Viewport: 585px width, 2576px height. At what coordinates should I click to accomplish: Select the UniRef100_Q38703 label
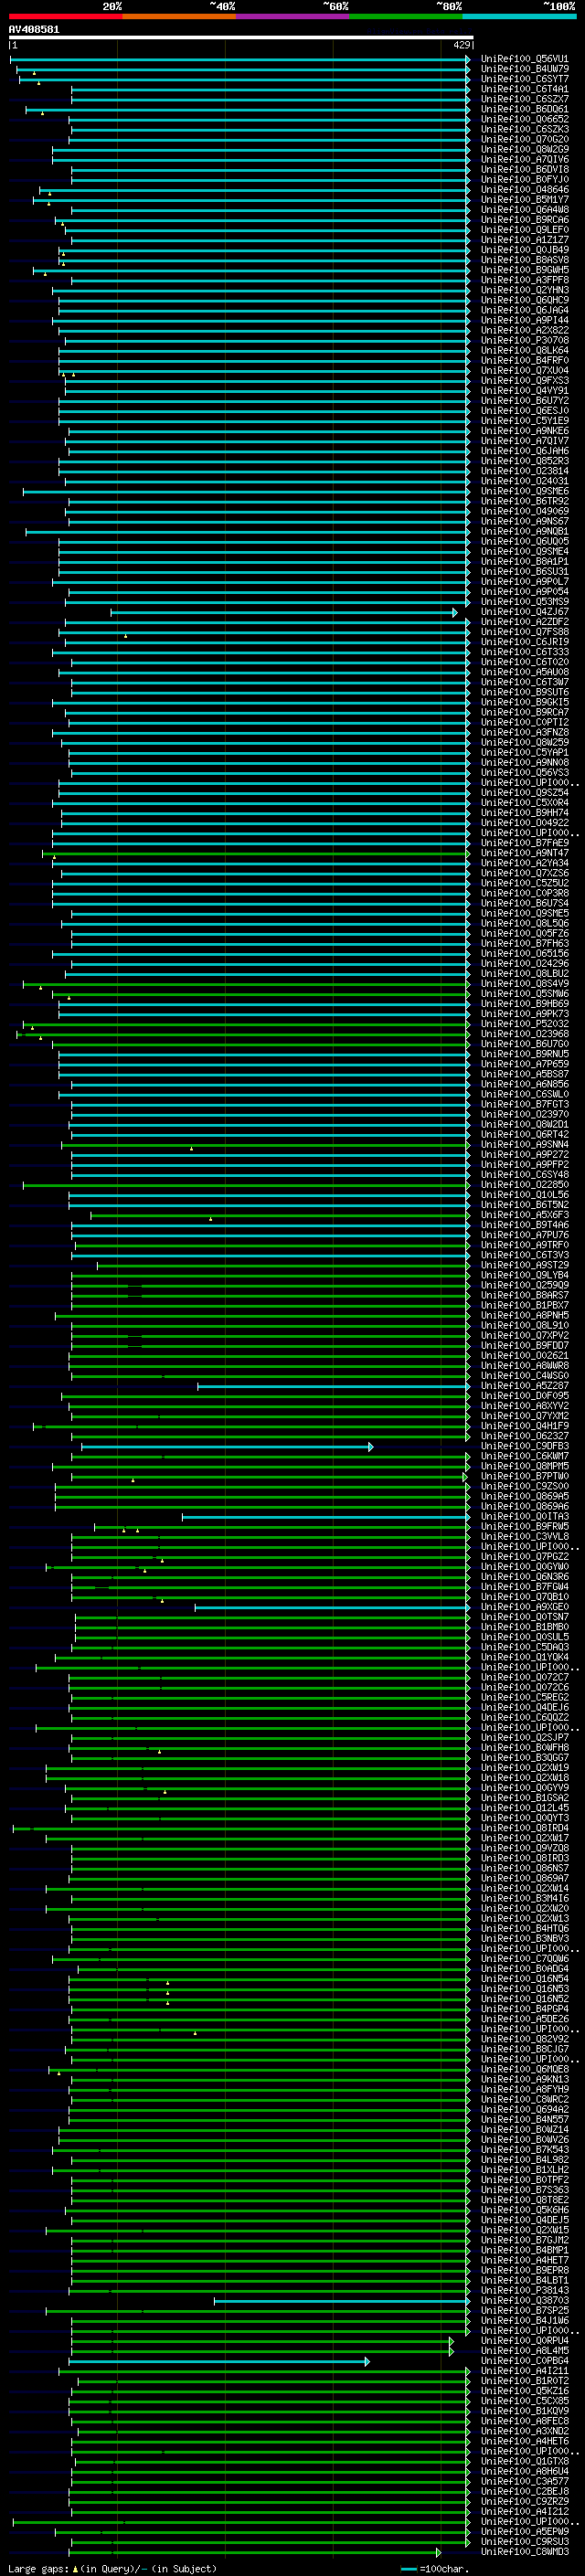525,2300
